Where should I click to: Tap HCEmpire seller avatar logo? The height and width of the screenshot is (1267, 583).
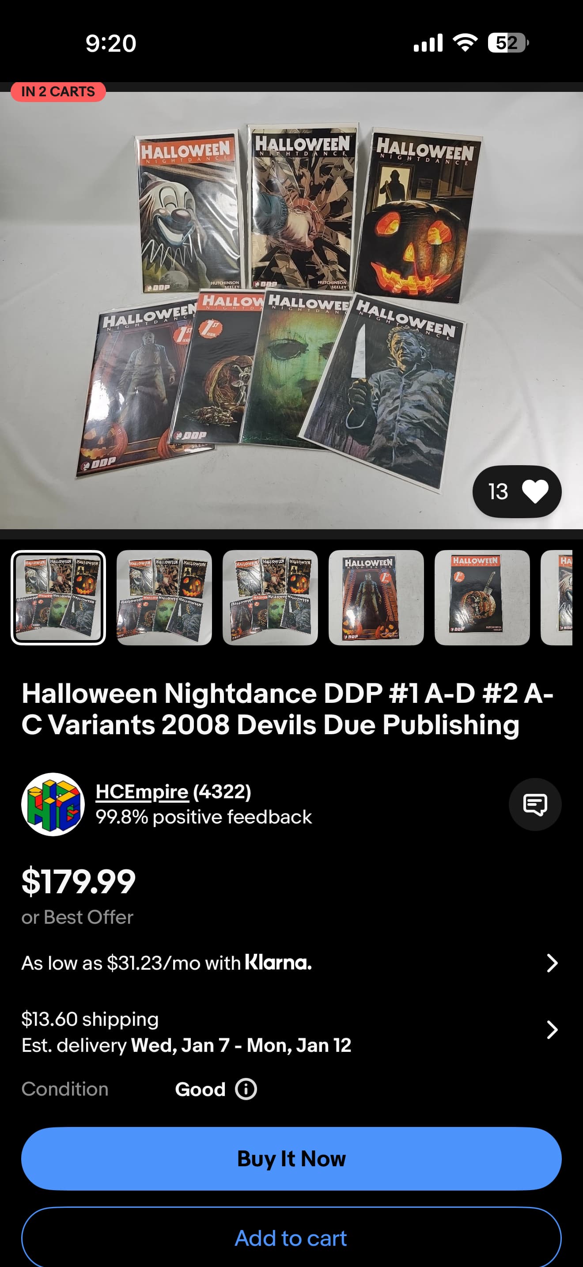click(53, 804)
